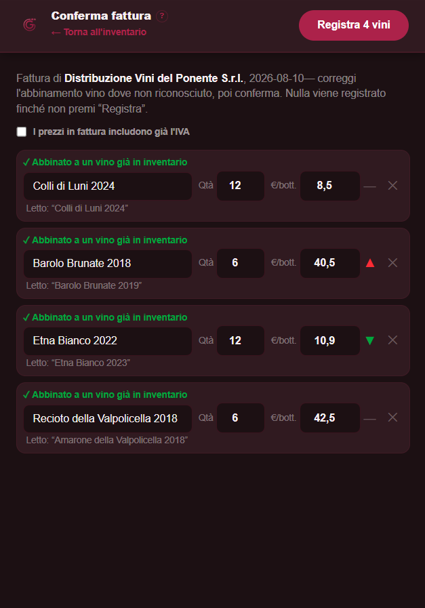
Task: Click the app logo icon in header
Action: [x=29, y=24]
